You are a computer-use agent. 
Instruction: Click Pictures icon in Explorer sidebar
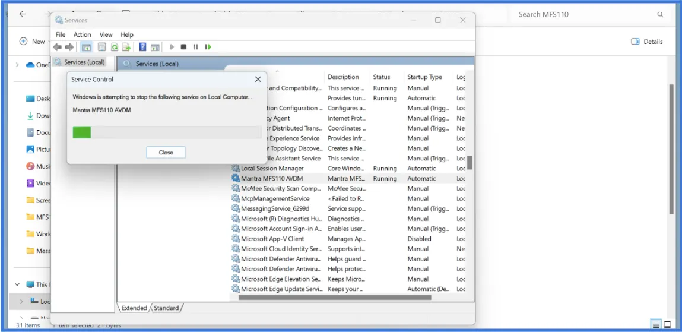coord(30,149)
